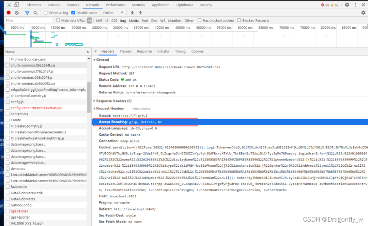Expand Response Headers section
368x226 pixels.
94,101
